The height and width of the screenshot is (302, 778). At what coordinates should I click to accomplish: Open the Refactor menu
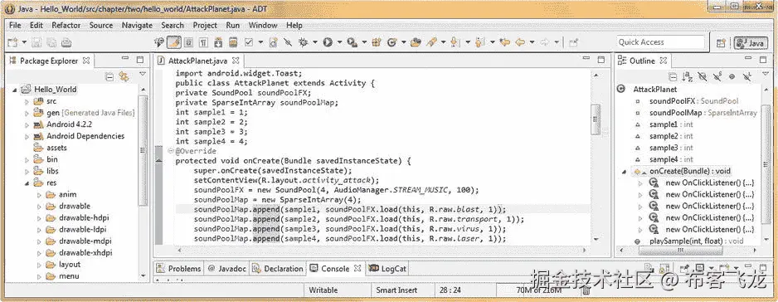(66, 25)
